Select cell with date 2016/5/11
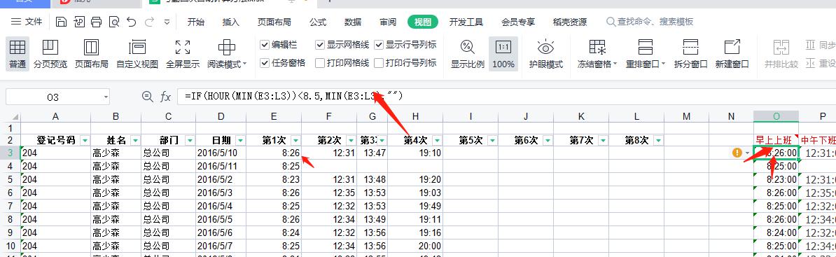Image resolution: width=836 pixels, height=257 pixels. coord(221,167)
